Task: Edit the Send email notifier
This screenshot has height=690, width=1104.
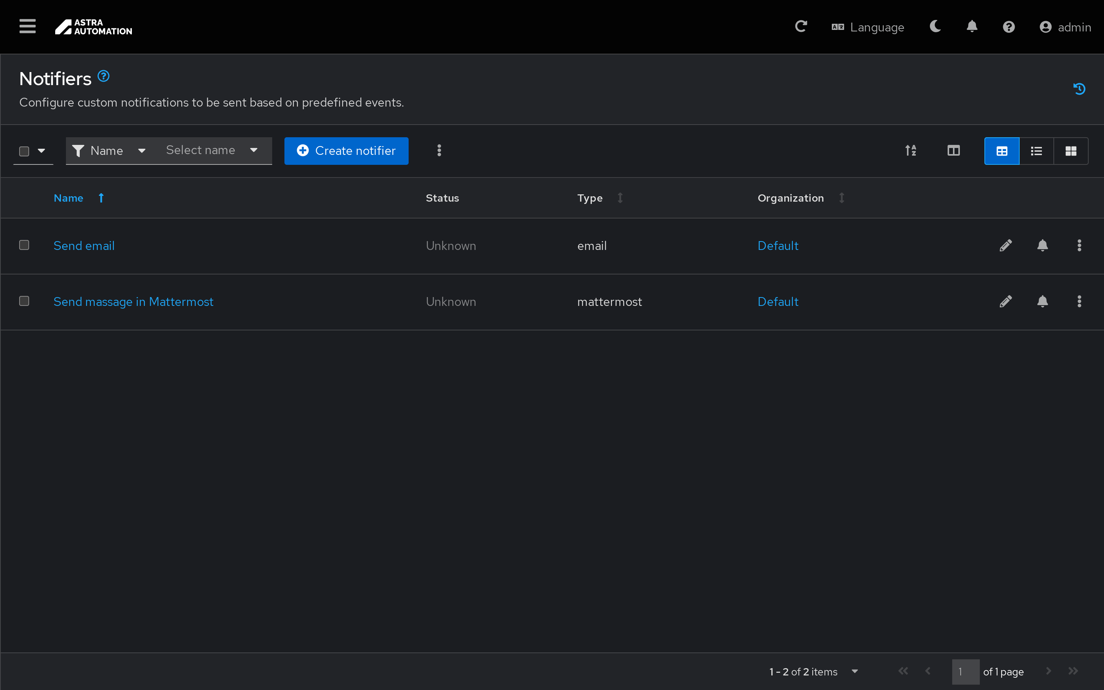Action: [x=1005, y=245]
